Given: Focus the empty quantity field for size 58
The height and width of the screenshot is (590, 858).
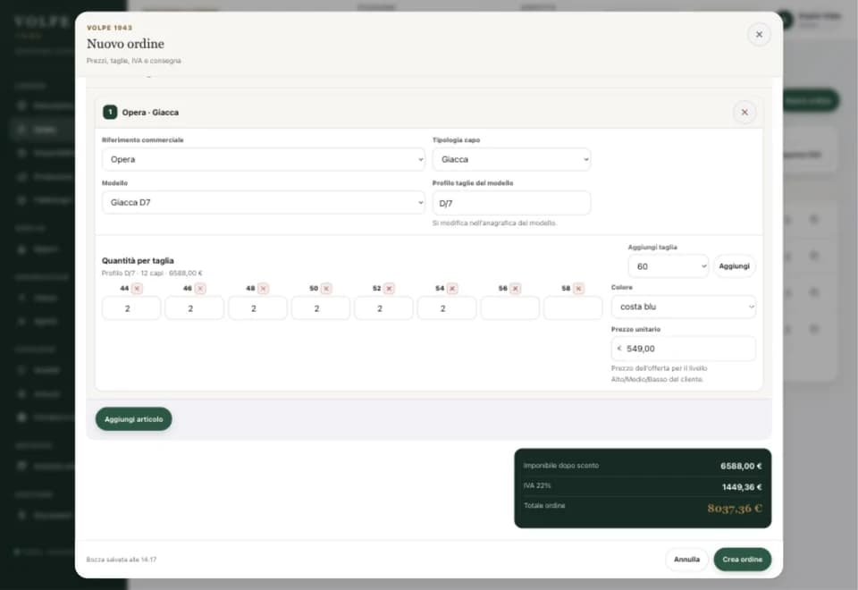Looking at the screenshot, I should pyautogui.click(x=573, y=308).
